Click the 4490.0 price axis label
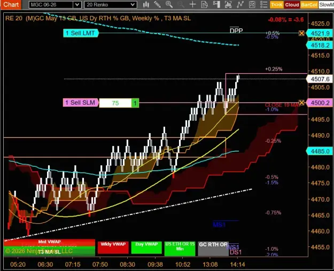 pos(320,135)
